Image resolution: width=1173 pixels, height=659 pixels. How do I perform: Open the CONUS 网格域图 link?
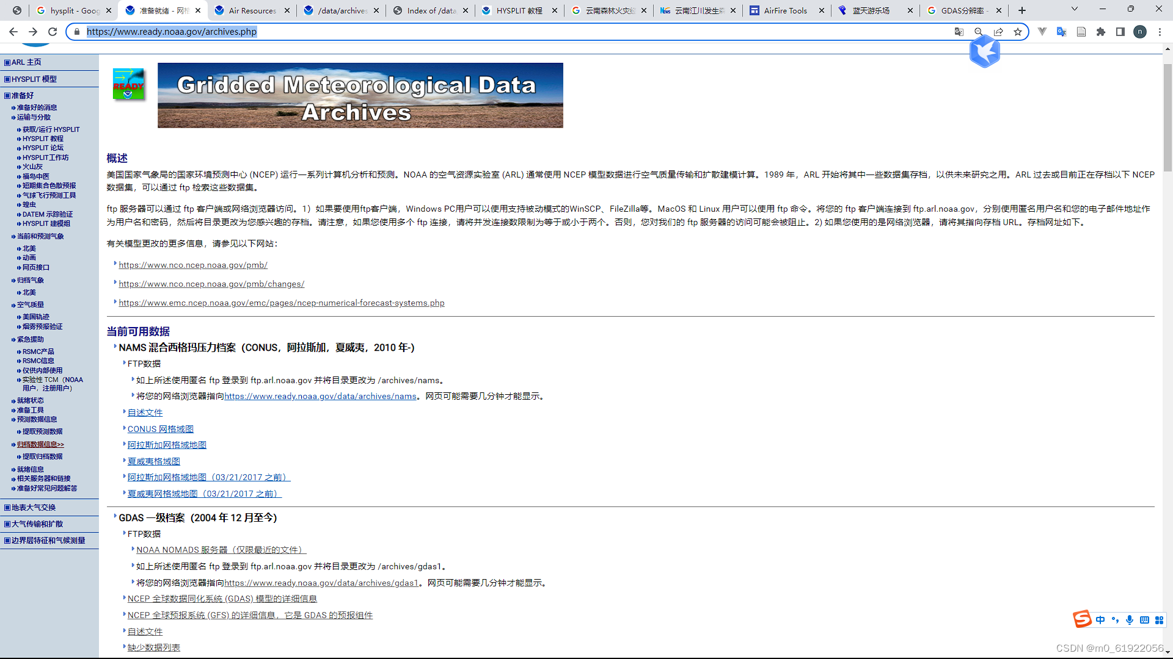coord(160,428)
